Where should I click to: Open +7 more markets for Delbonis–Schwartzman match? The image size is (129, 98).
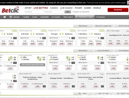point(44,86)
